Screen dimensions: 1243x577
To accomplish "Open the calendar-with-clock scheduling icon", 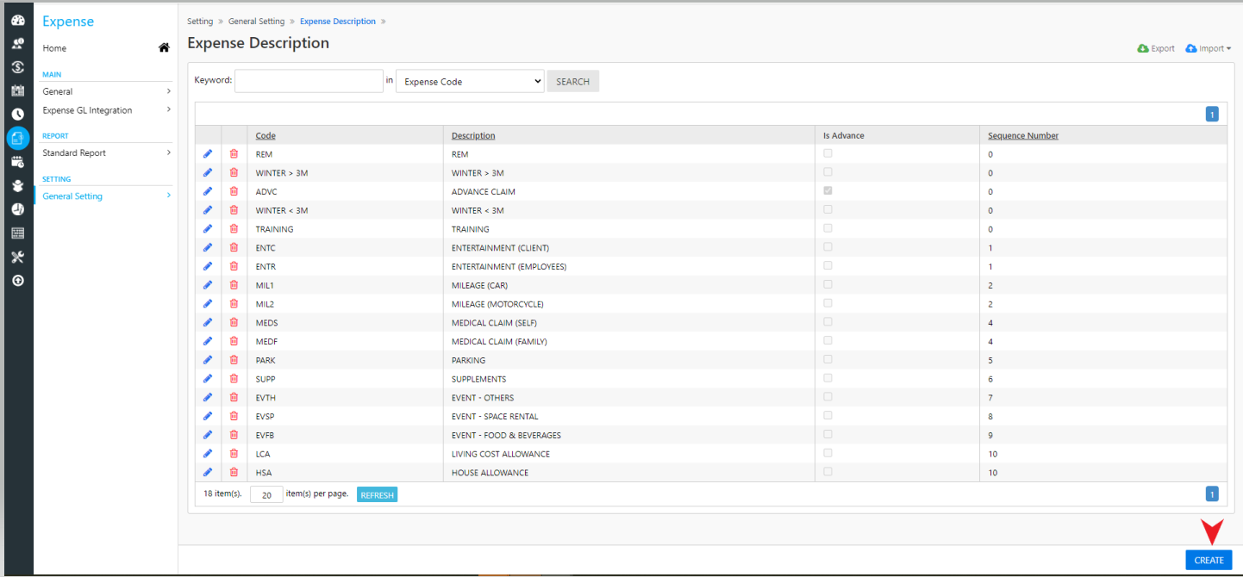I will (x=17, y=161).
